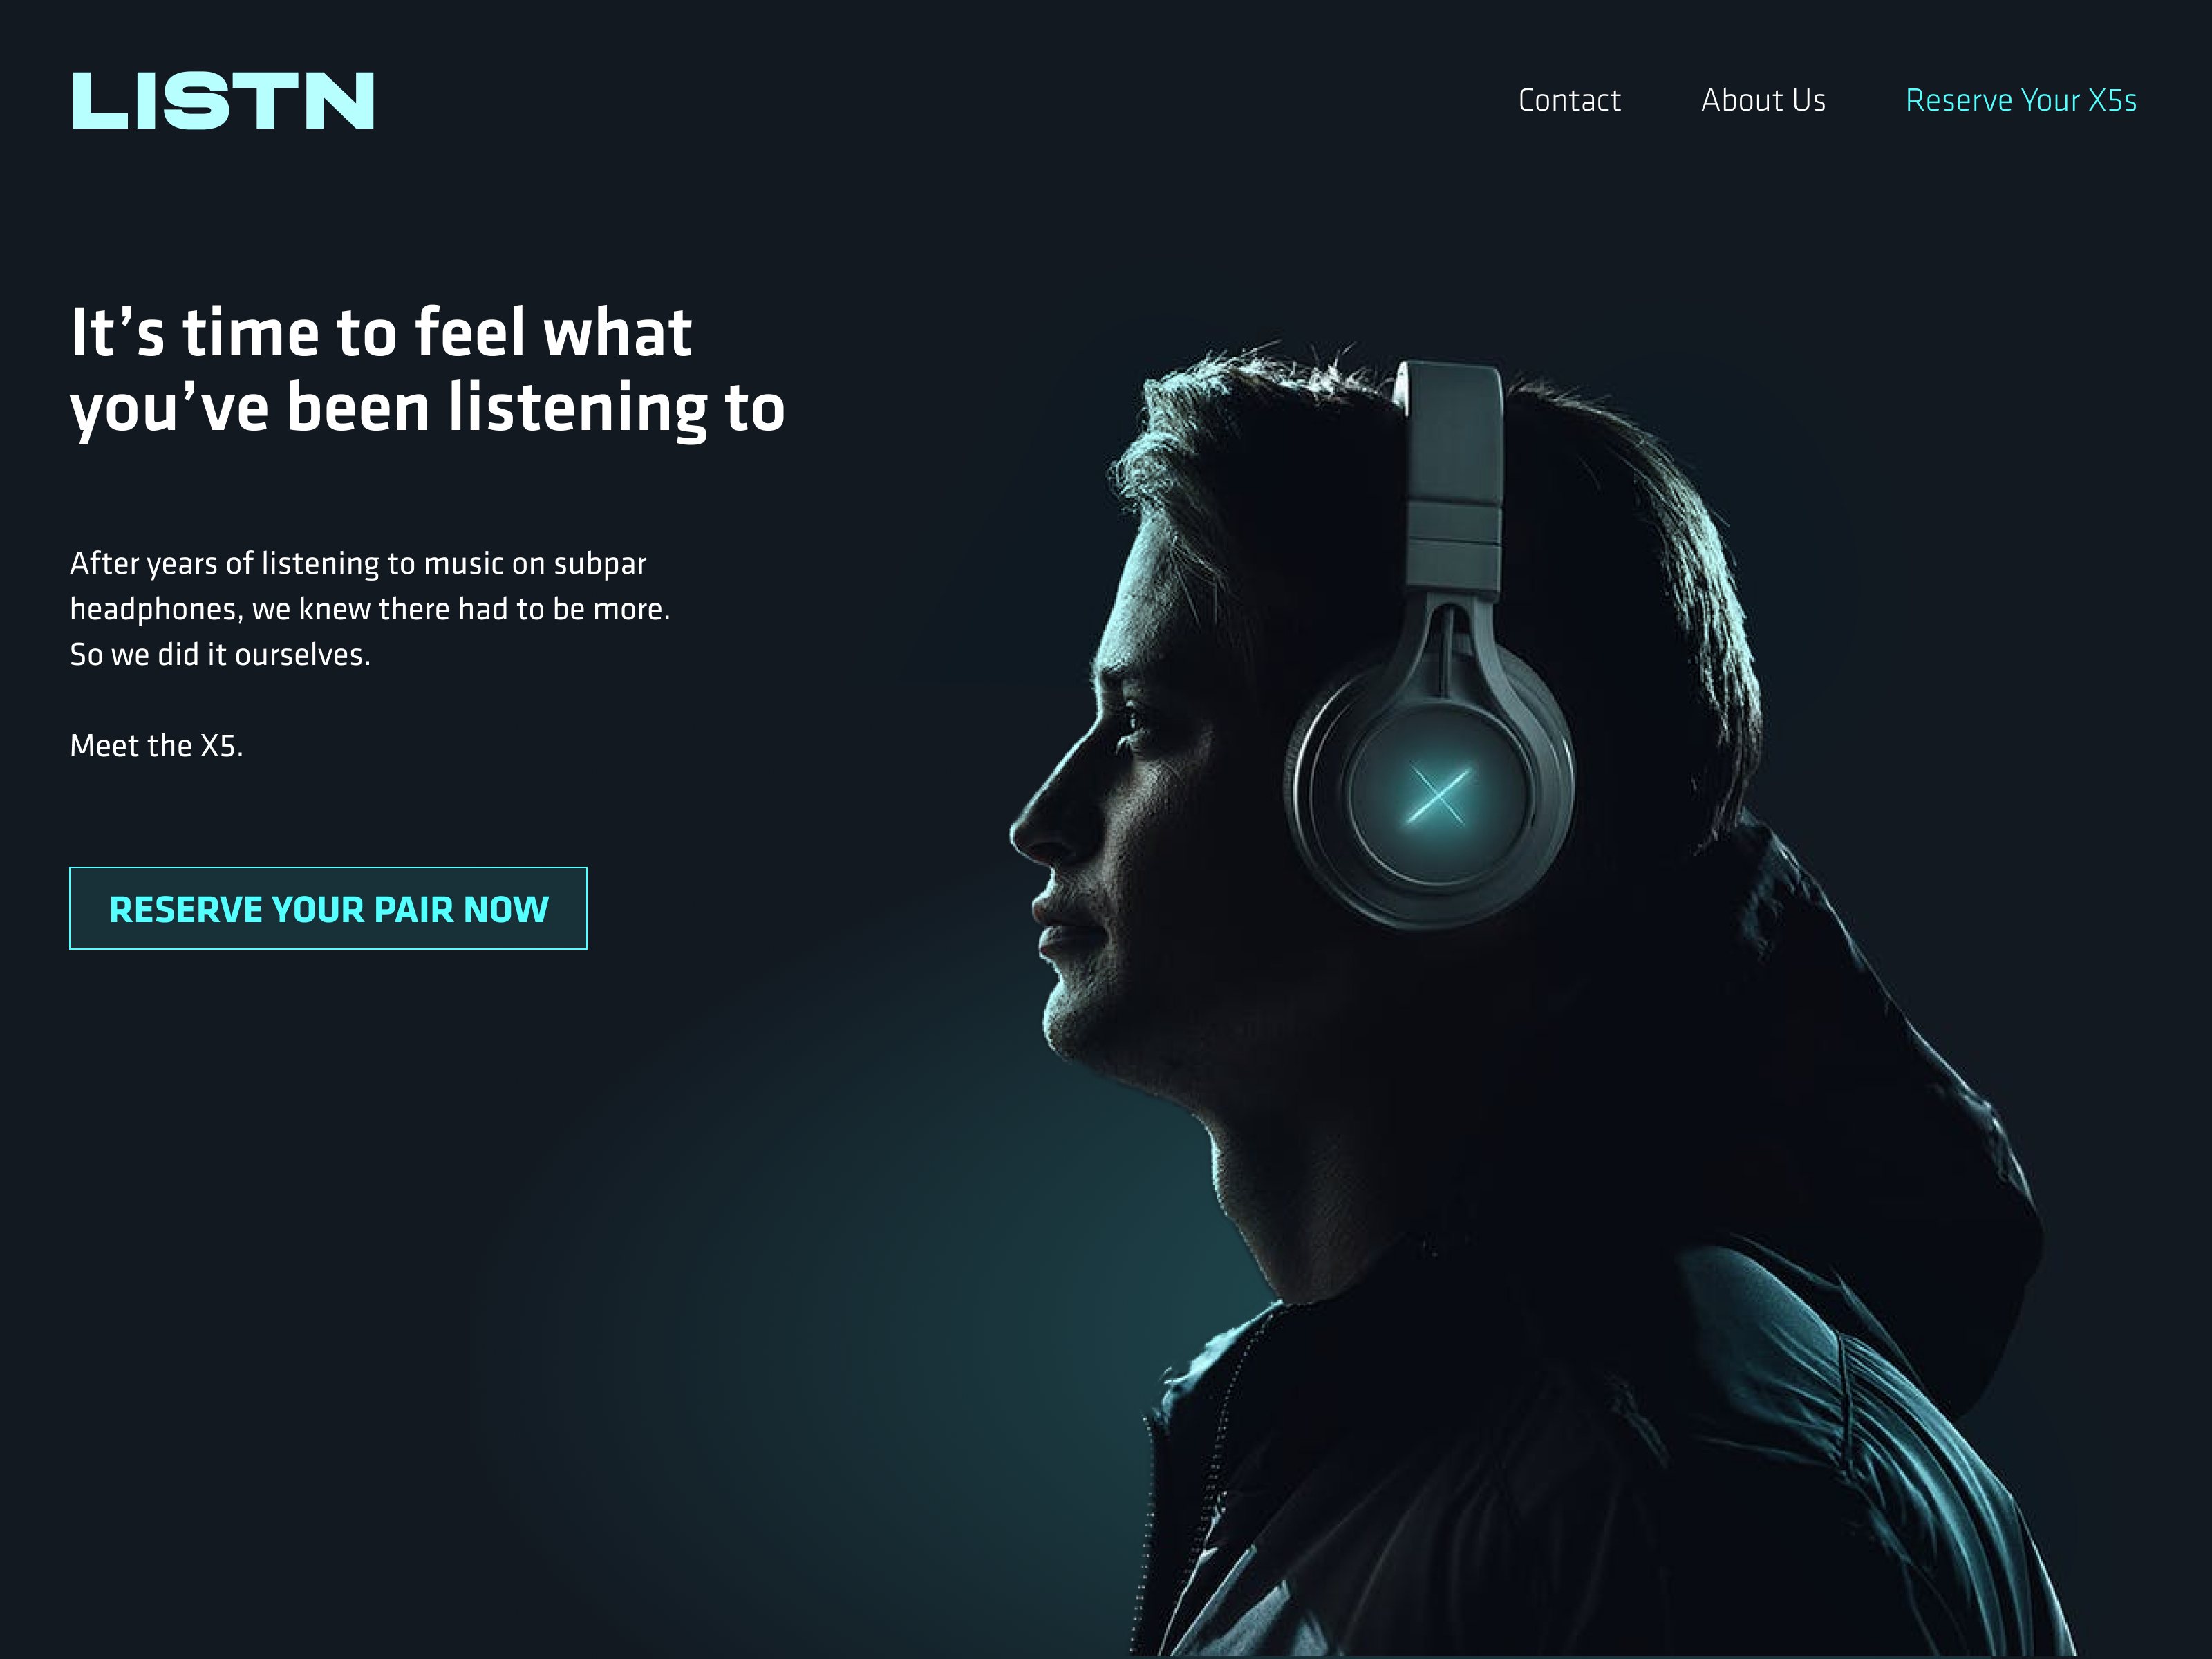The height and width of the screenshot is (1659, 2212).
Task: Click the "Meet the X5." text
Action: pos(157,746)
